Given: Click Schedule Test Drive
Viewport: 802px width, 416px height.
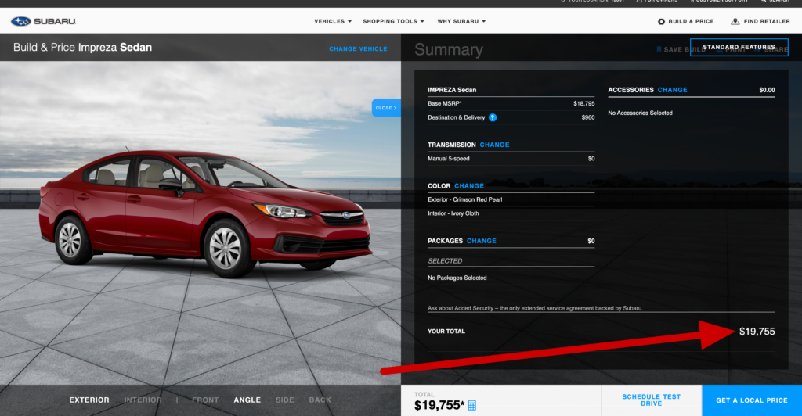Looking at the screenshot, I should click(x=651, y=400).
